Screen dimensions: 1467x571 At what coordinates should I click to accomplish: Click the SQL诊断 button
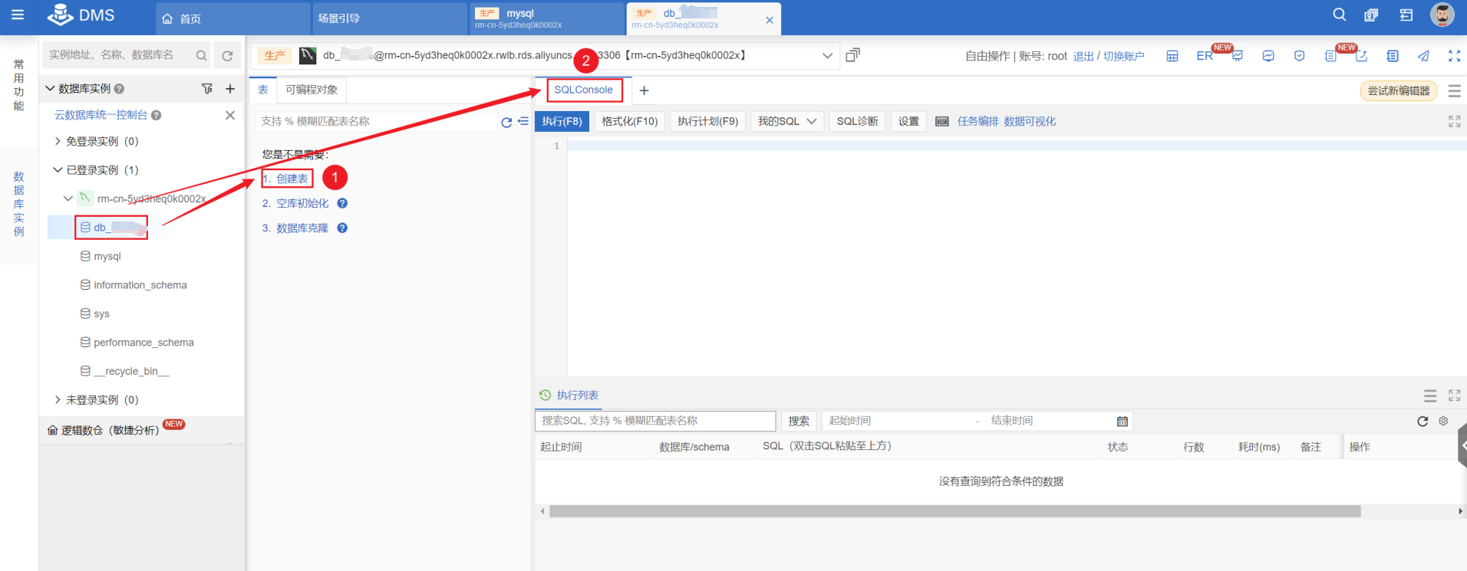pyautogui.click(x=857, y=121)
